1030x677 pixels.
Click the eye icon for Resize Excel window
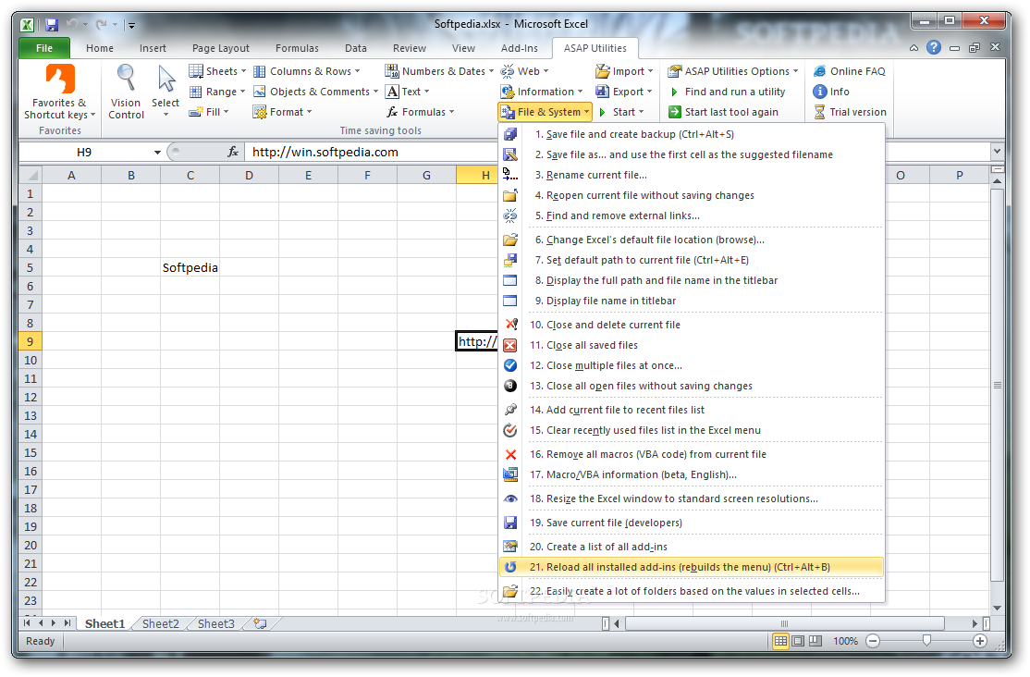click(510, 499)
